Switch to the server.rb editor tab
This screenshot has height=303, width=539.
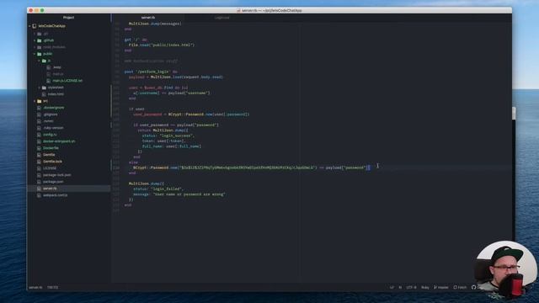click(x=148, y=18)
